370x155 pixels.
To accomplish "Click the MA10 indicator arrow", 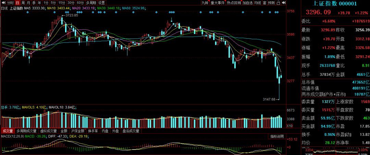I will click(x=70, y=8).
